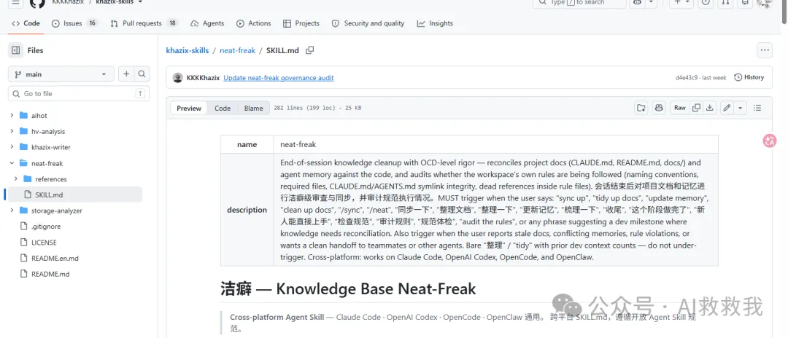
Task: Collapse the neat-freak folder
Action: click(12, 163)
